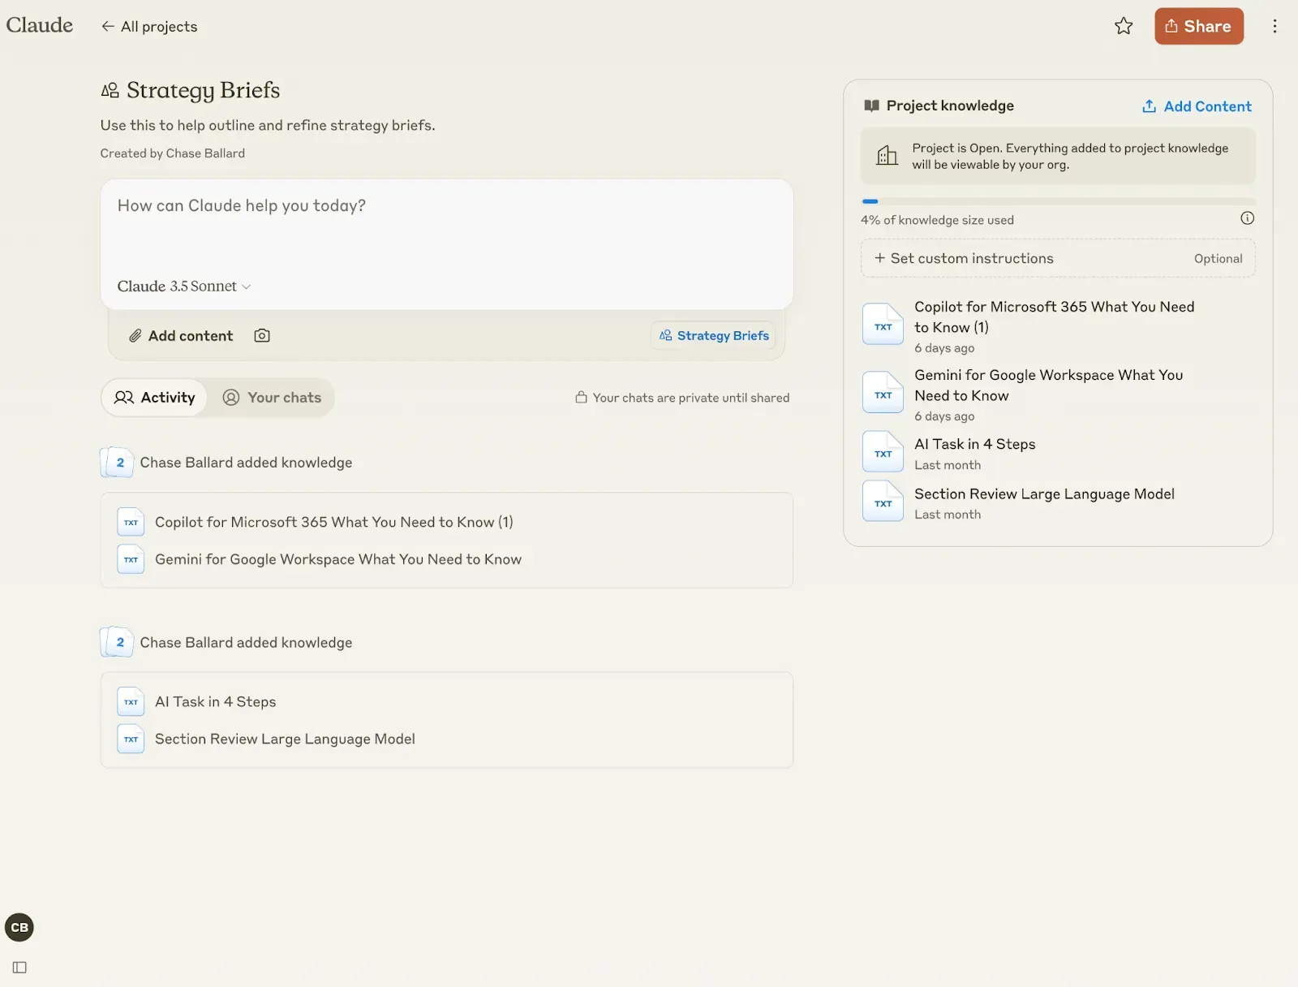Click Add Content in Project knowledge
This screenshot has height=987, width=1298.
tap(1197, 106)
